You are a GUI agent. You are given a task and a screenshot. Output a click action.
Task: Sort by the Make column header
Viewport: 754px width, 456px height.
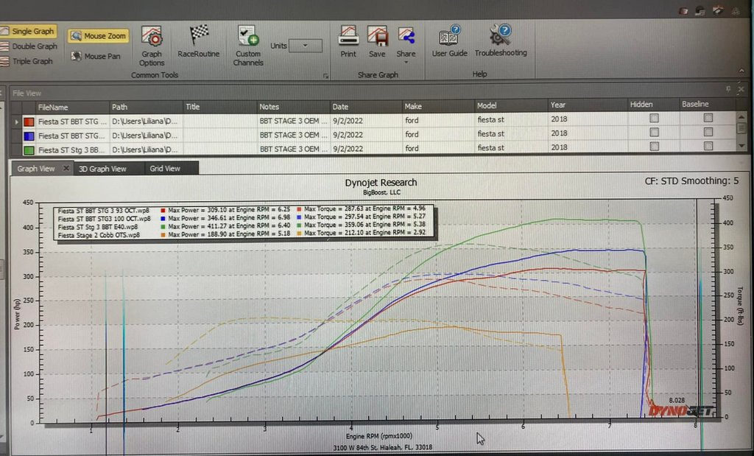pos(438,106)
